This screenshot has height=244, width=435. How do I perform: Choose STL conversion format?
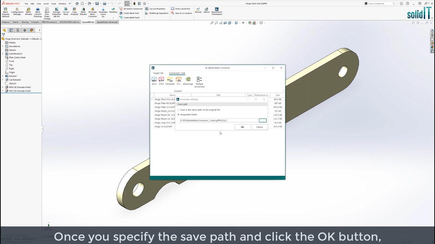coord(178,81)
